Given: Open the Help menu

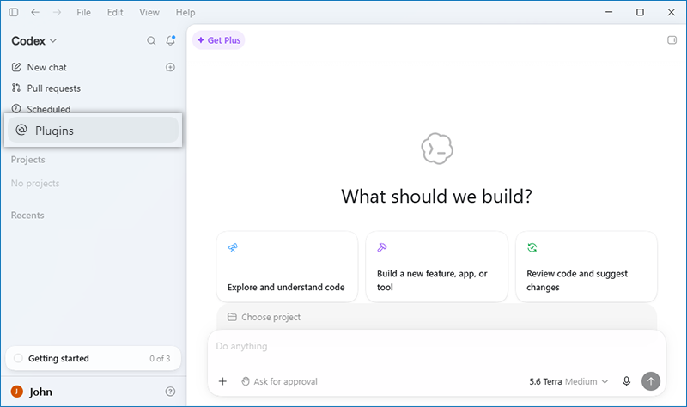Looking at the screenshot, I should click(185, 12).
